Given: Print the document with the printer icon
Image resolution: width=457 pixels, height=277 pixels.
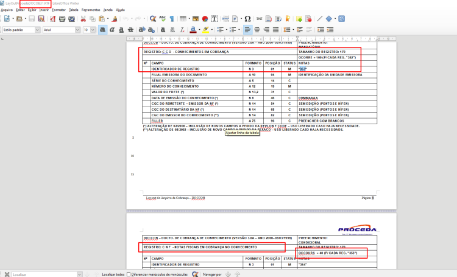Looking at the screenshot, I should (x=62, y=19).
